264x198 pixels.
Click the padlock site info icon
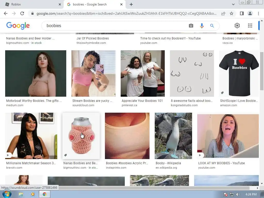32,13
